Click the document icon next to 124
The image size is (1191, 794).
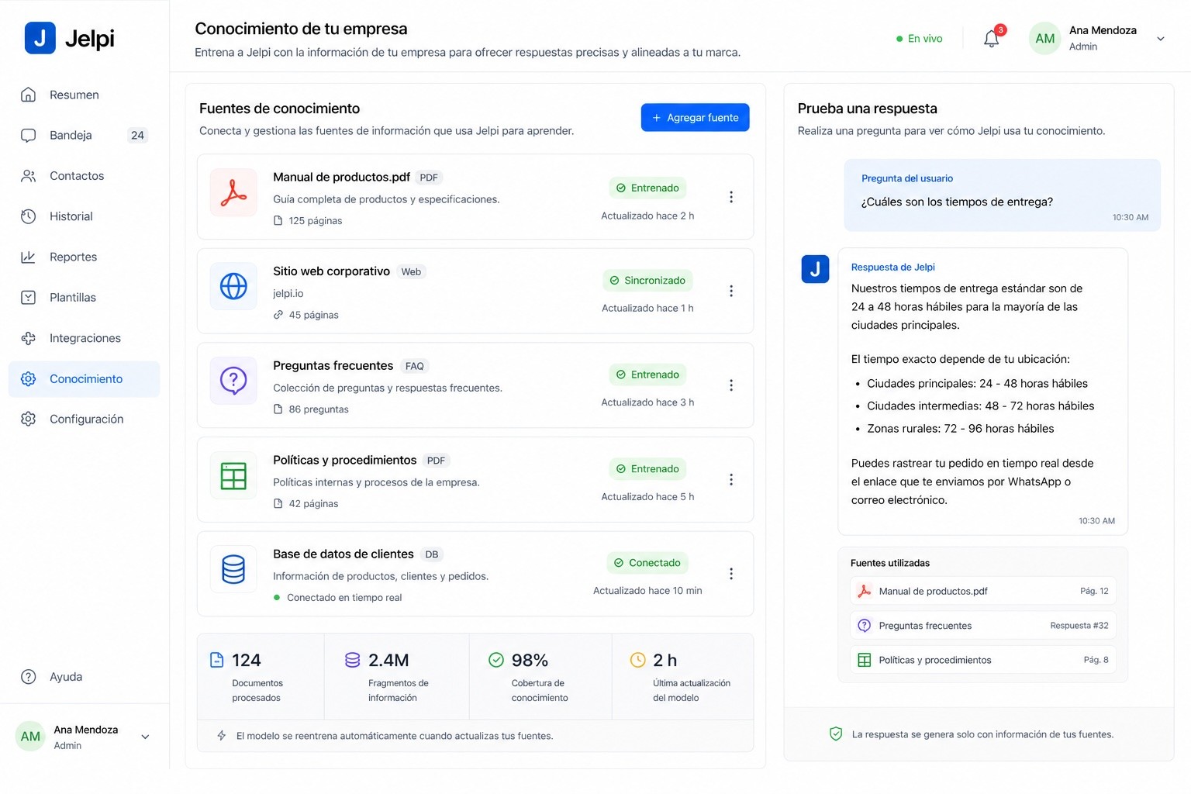(x=217, y=660)
